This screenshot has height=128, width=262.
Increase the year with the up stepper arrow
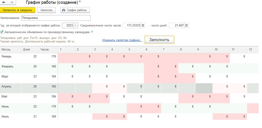(x=76, y=24)
